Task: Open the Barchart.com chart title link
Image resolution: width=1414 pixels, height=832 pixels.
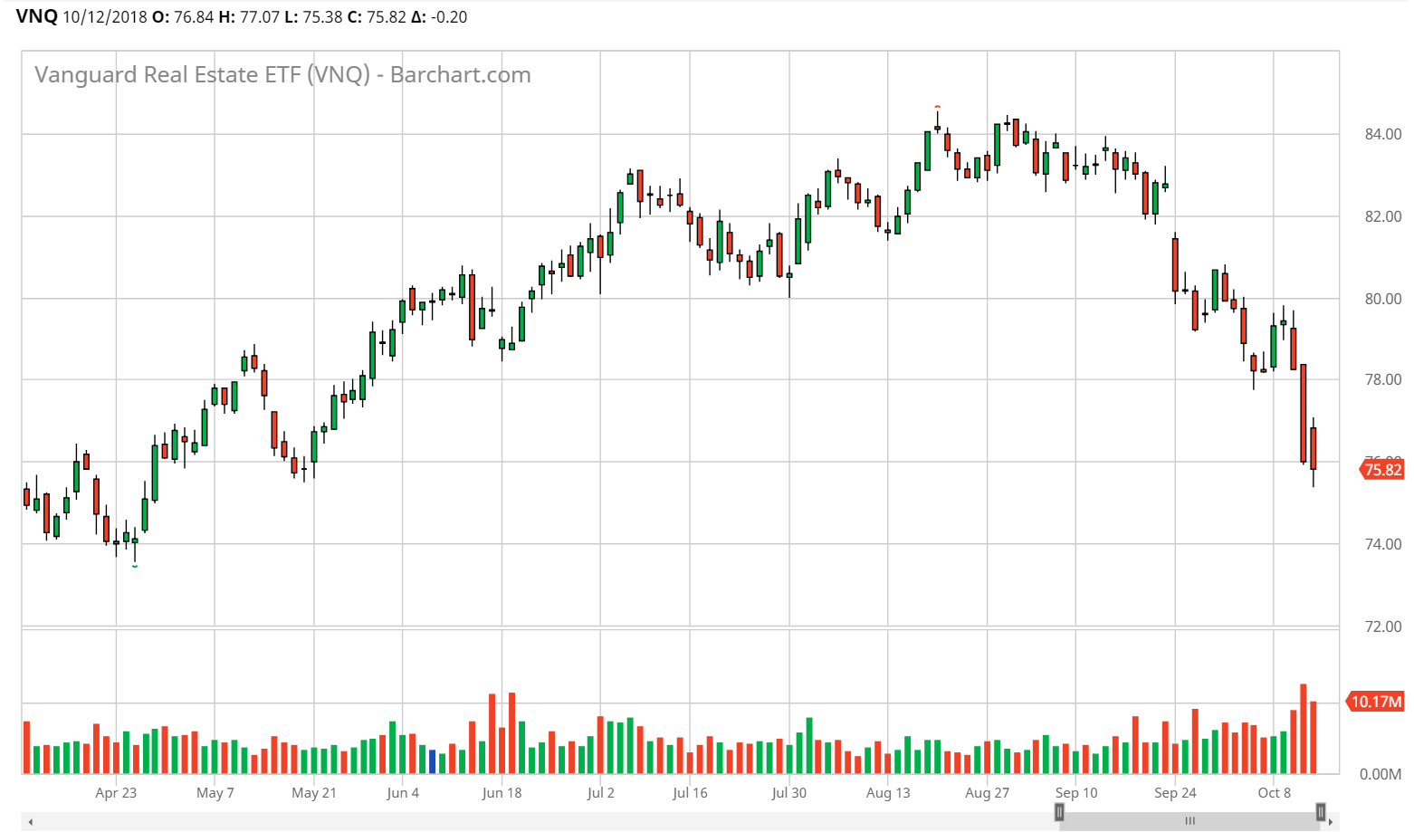Action: pos(282,75)
